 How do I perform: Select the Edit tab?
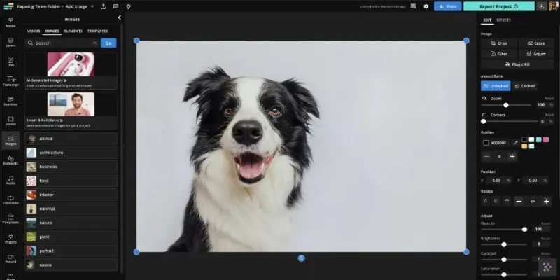pos(487,20)
